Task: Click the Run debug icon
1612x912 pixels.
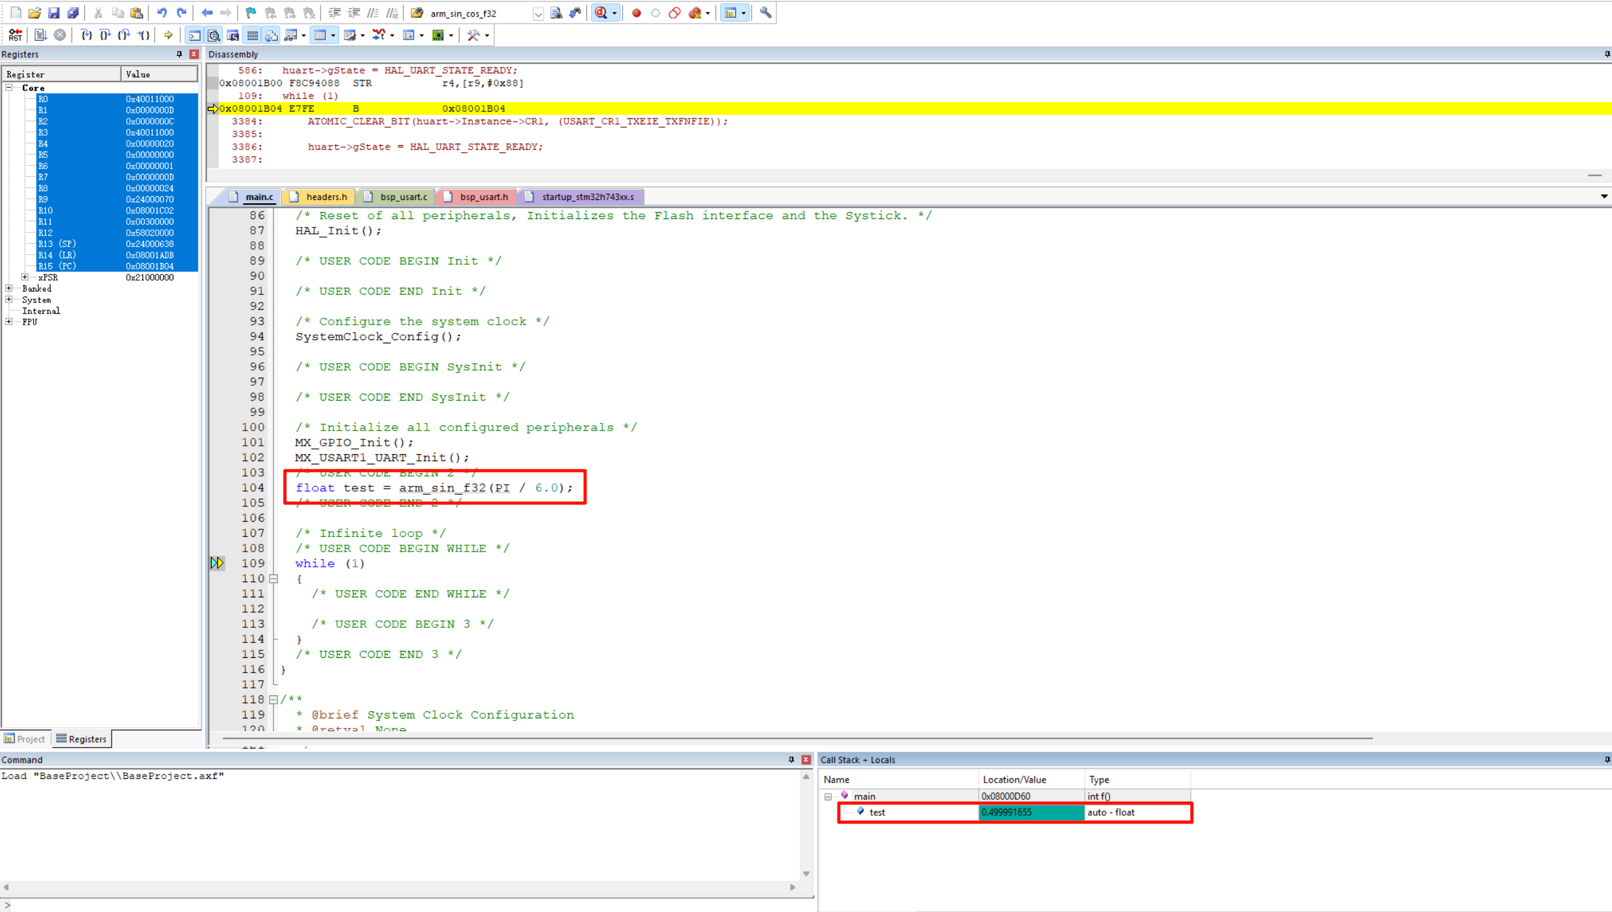Action: tap(40, 36)
